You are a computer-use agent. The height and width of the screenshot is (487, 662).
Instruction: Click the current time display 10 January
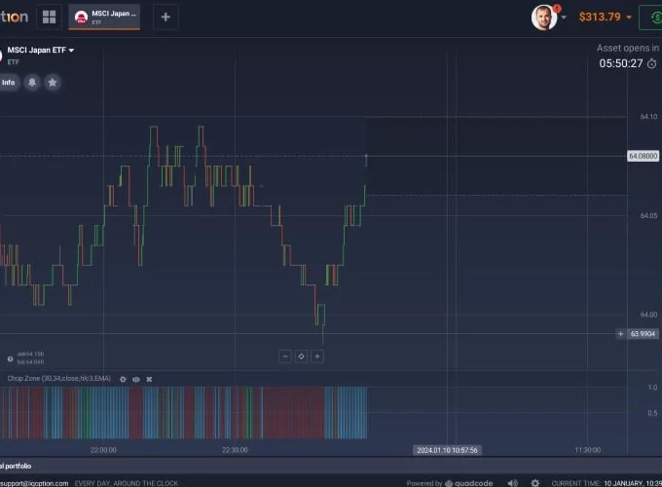coord(607,483)
